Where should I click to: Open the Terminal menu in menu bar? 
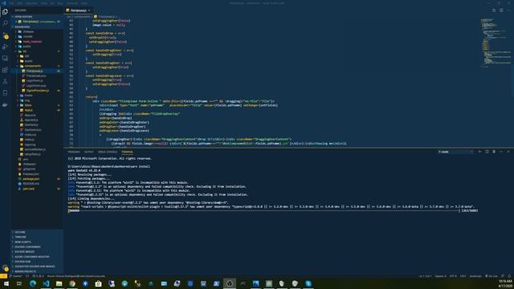pos(71,3)
